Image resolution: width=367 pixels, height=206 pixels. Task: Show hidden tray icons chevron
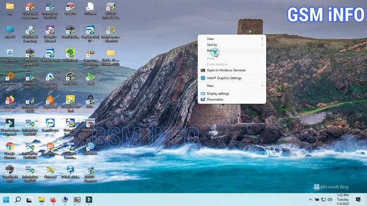[310, 200]
